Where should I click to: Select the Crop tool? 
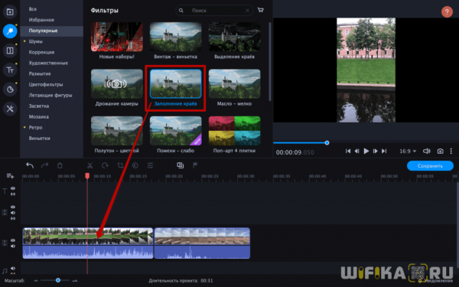(120, 165)
